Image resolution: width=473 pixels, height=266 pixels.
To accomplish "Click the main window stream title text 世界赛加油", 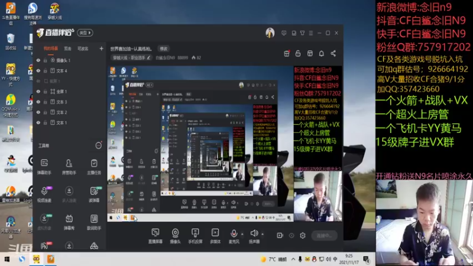I will [131, 48].
